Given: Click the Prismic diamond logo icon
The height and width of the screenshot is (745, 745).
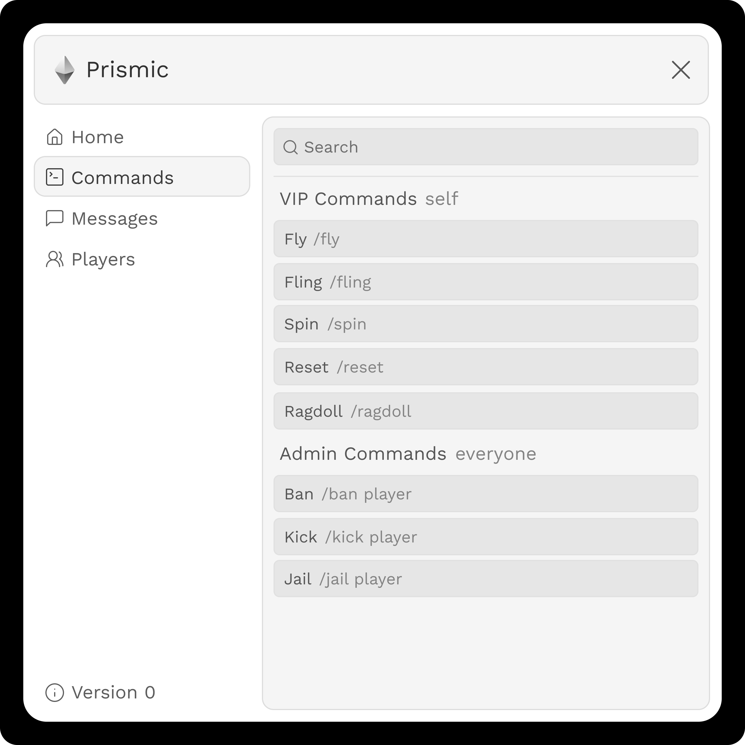Looking at the screenshot, I should click(x=64, y=70).
